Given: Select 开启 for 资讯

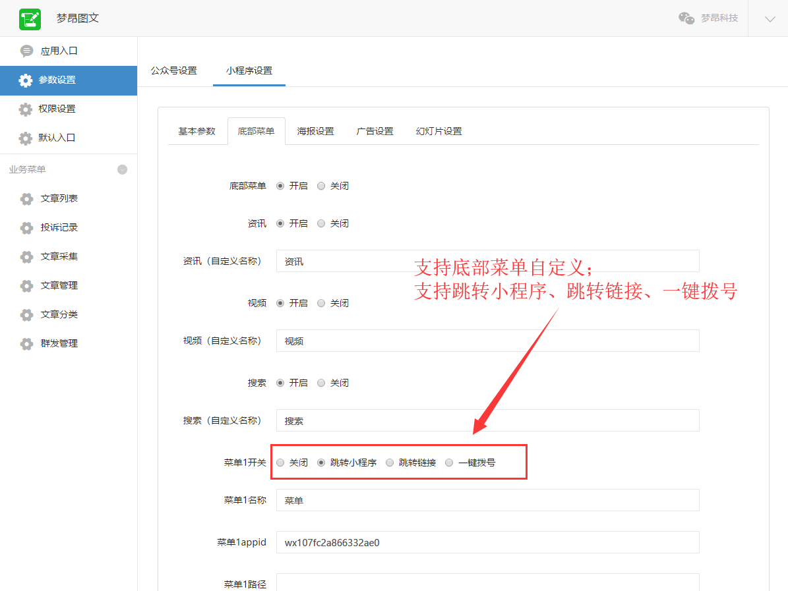Looking at the screenshot, I should [x=280, y=223].
